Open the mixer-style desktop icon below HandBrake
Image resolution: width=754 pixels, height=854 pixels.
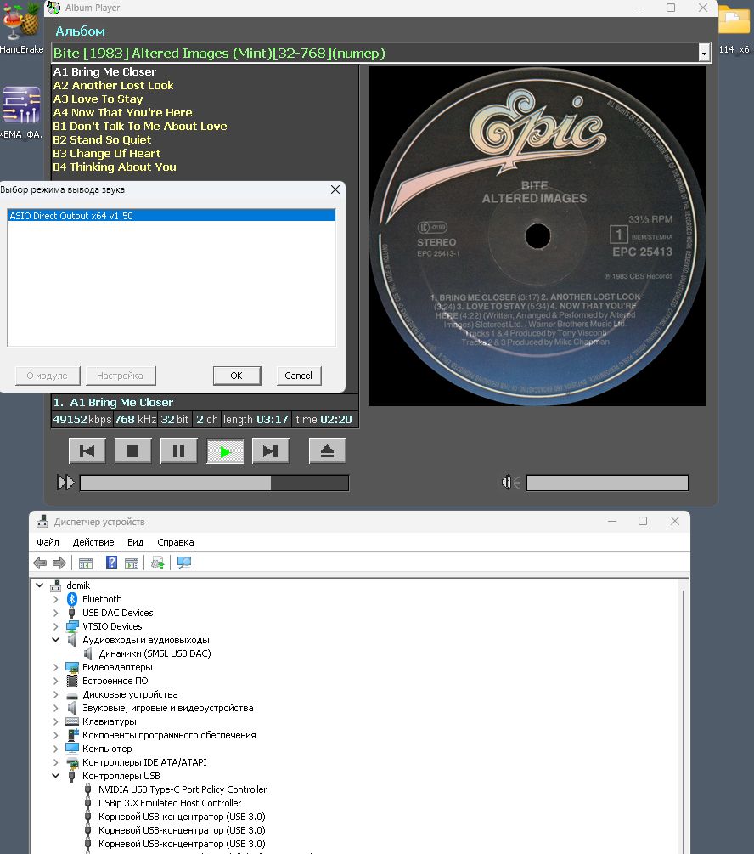click(21, 111)
